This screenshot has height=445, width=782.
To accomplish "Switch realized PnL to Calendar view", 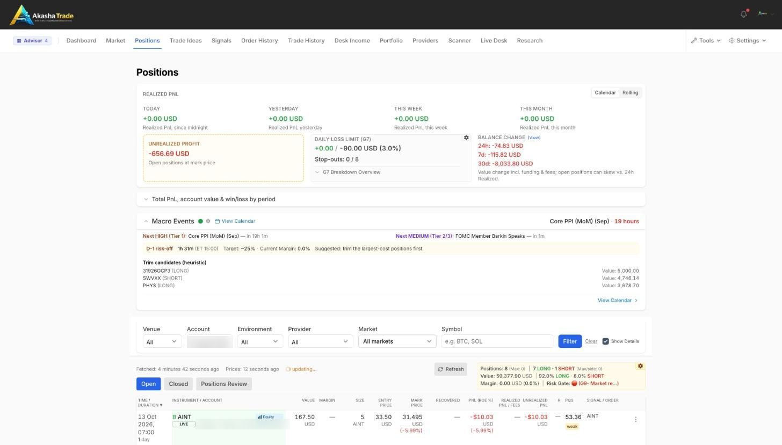I will click(605, 93).
